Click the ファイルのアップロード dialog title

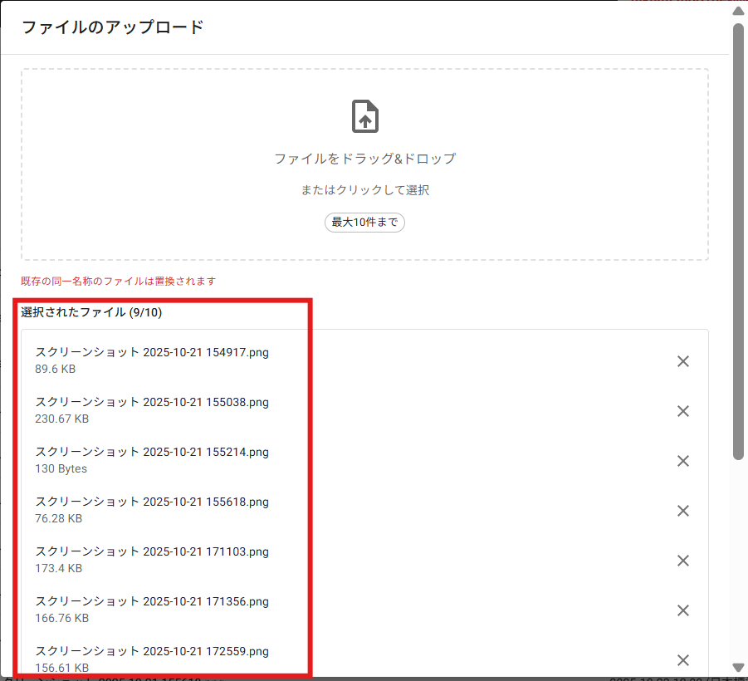[x=113, y=27]
